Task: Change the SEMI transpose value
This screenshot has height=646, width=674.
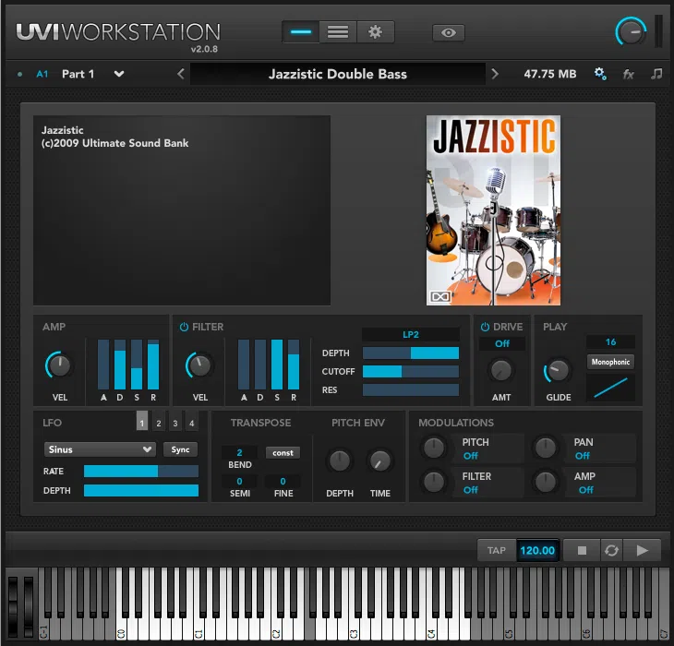Action: click(239, 481)
